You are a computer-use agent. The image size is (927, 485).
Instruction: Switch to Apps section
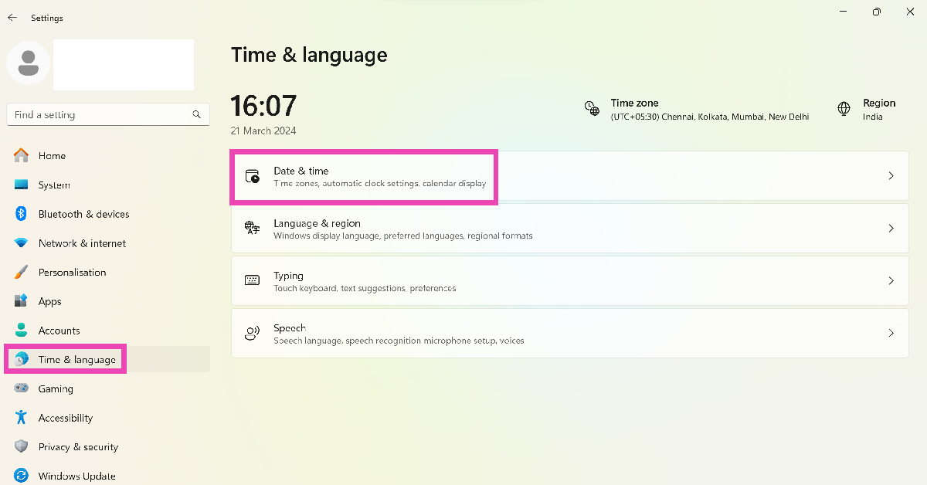click(x=107, y=301)
